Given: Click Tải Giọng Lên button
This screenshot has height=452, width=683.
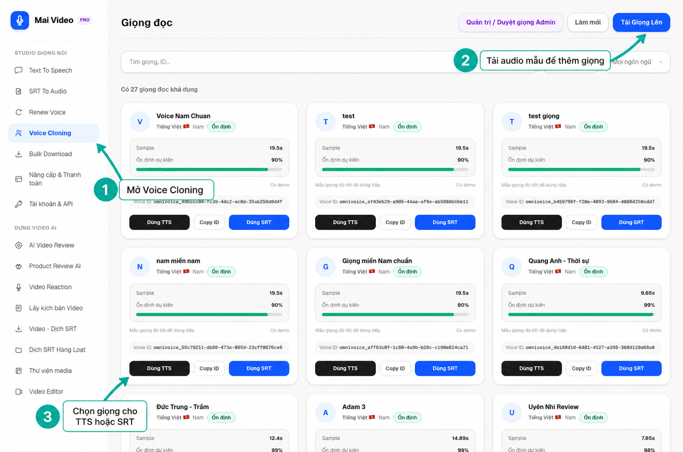Looking at the screenshot, I should [641, 23].
